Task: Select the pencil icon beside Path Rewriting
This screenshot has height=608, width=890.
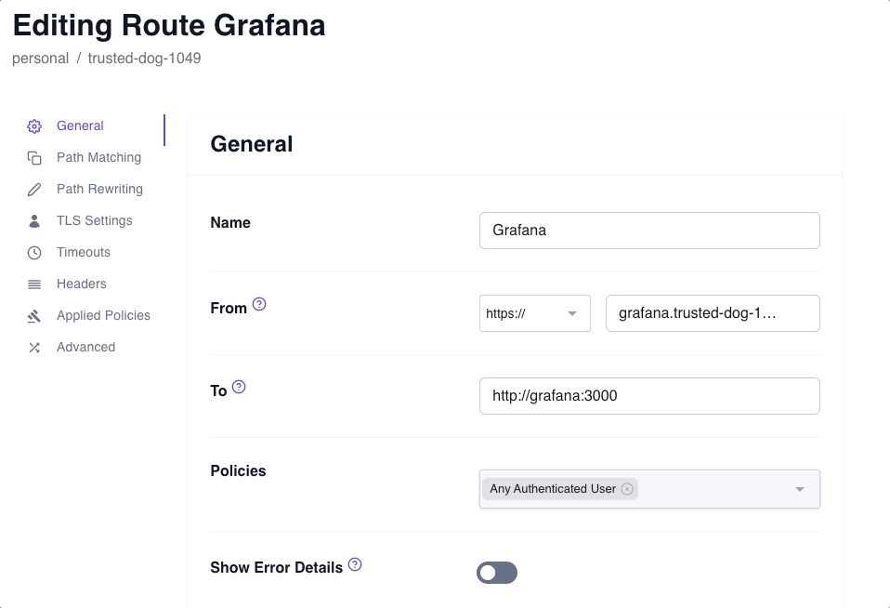Action: [x=34, y=189]
